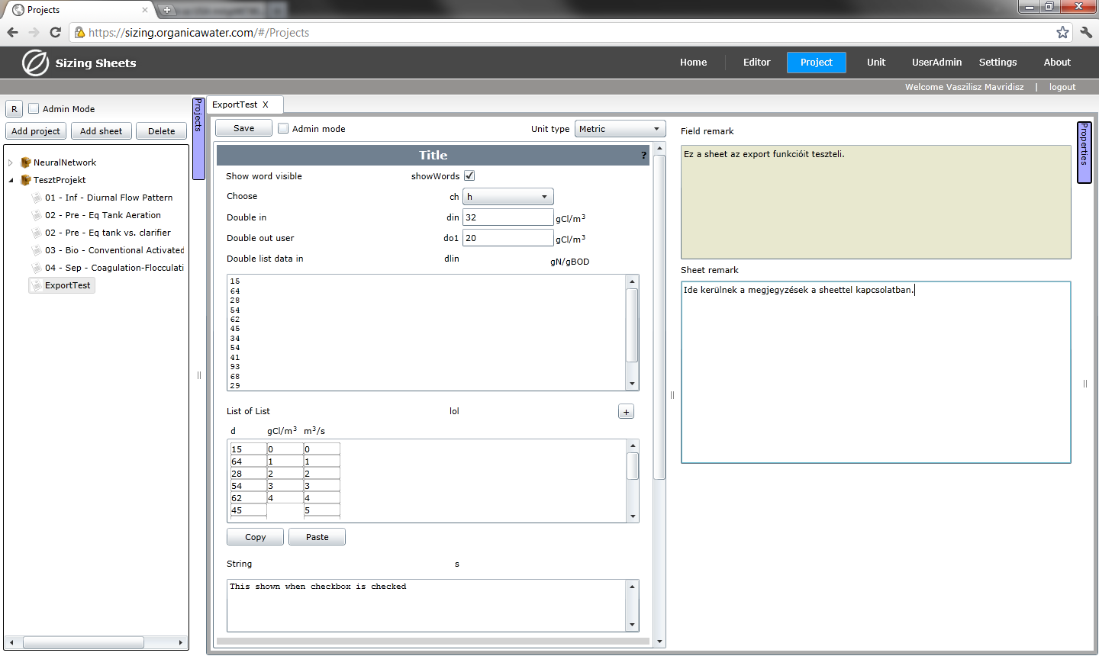The image size is (1099, 656).
Task: Select the Project menu item
Action: point(816,63)
